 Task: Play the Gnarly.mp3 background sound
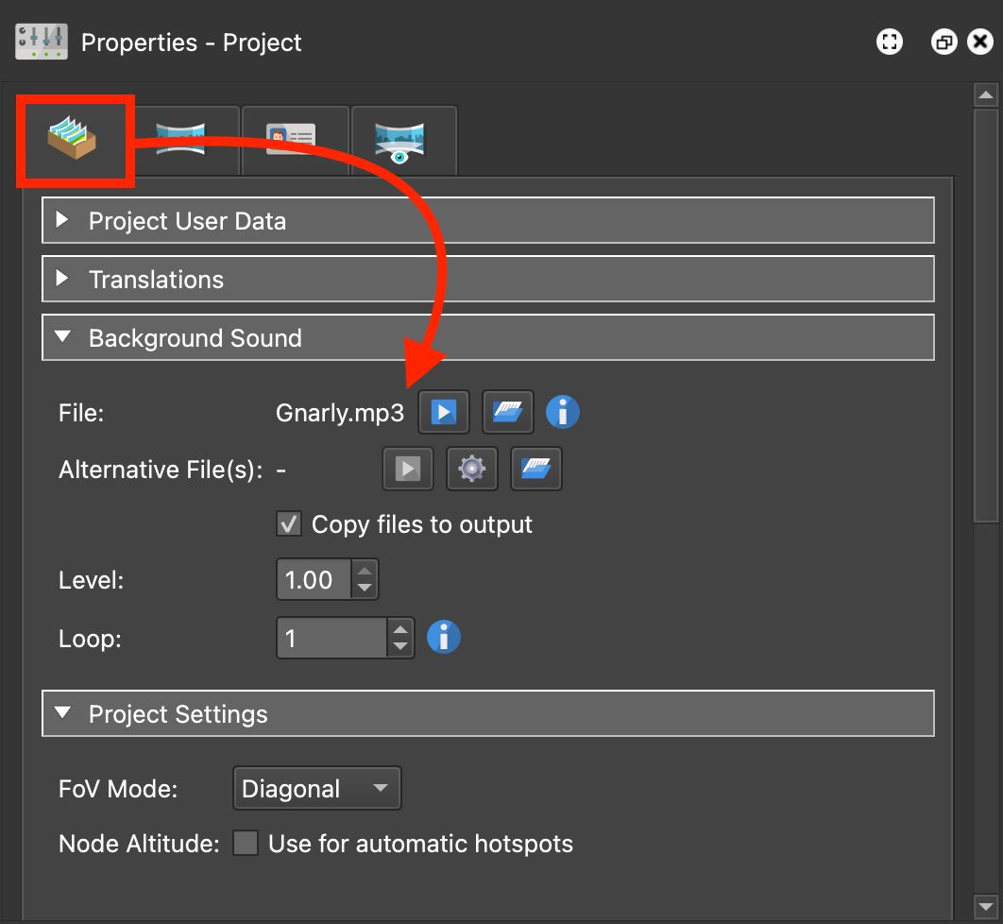[x=444, y=412]
